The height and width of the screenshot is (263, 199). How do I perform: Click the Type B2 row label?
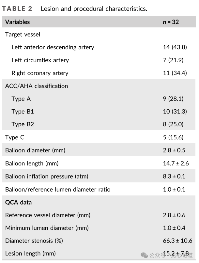click(23, 124)
